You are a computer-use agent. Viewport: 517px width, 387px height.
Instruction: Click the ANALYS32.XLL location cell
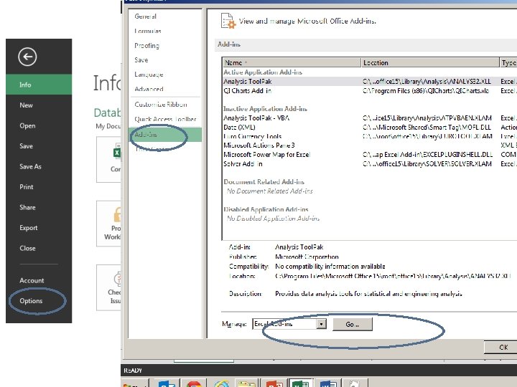tap(427, 81)
